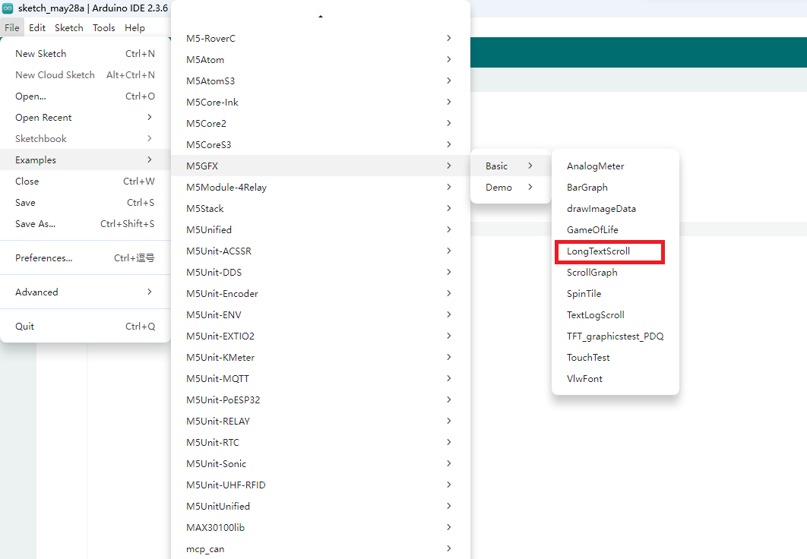Open the Demo submenu of M5GFX
This screenshot has height=559, width=807.
click(x=511, y=187)
